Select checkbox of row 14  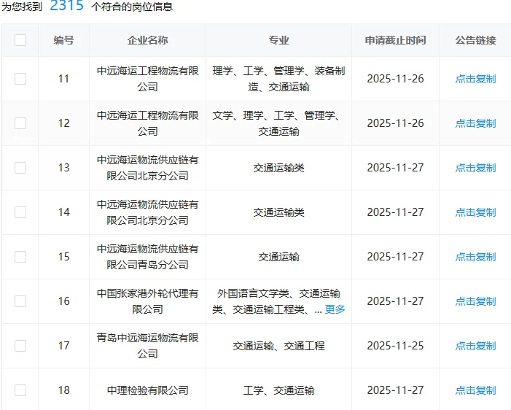point(20,212)
